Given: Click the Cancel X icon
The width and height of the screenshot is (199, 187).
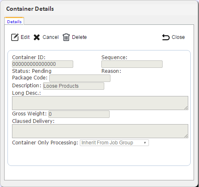Looking at the screenshot, I should [x=37, y=37].
